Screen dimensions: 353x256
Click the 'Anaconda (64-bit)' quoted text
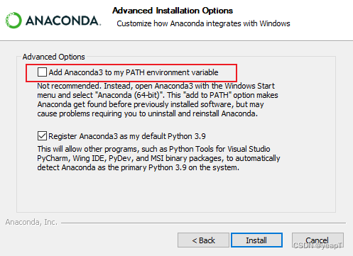coord(130,95)
